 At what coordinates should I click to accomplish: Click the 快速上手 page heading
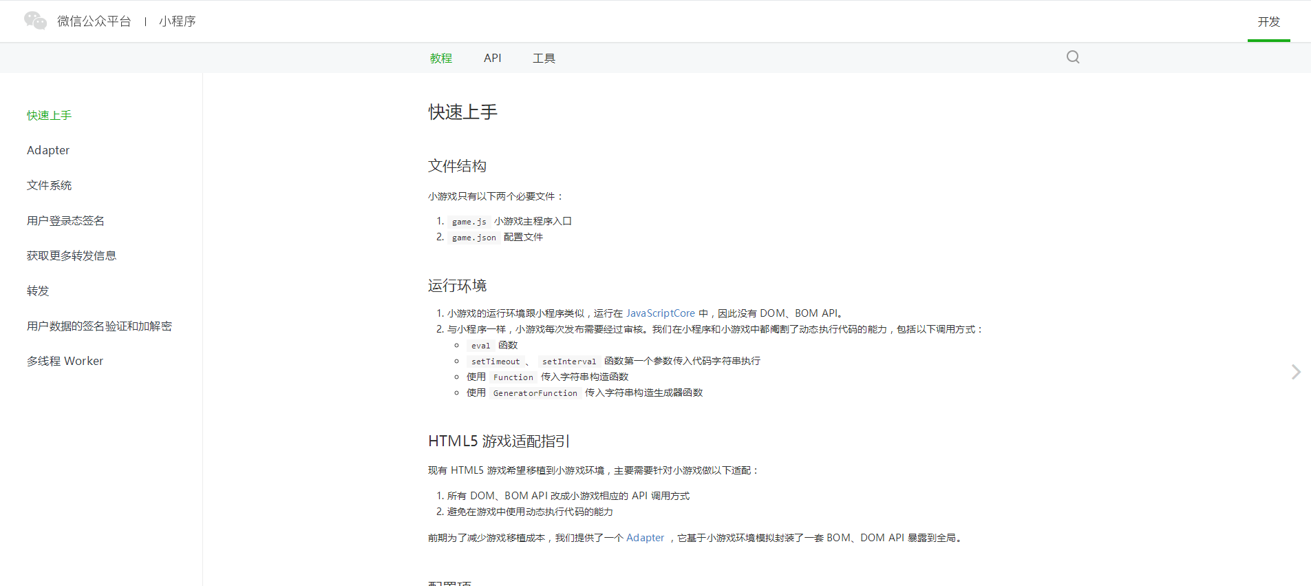click(463, 112)
